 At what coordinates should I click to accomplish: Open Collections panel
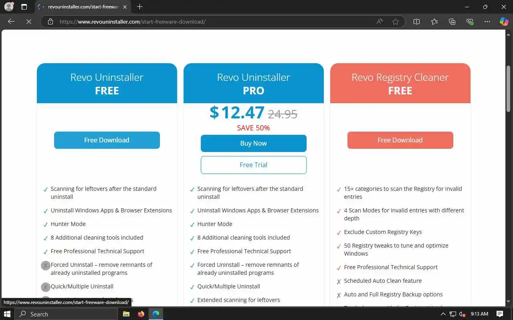452,22
